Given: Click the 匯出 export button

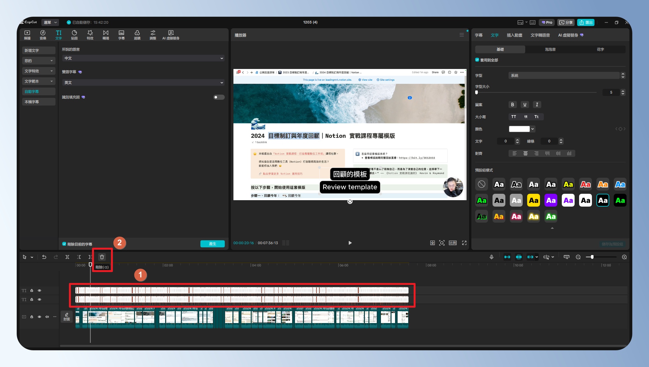Looking at the screenshot, I should tap(586, 22).
